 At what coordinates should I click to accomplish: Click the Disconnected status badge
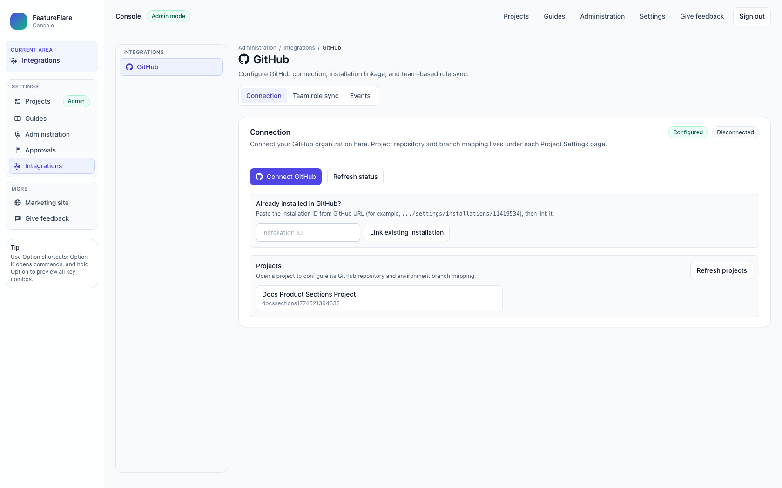tap(735, 132)
